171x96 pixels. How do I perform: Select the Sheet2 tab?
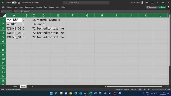tap(23, 86)
